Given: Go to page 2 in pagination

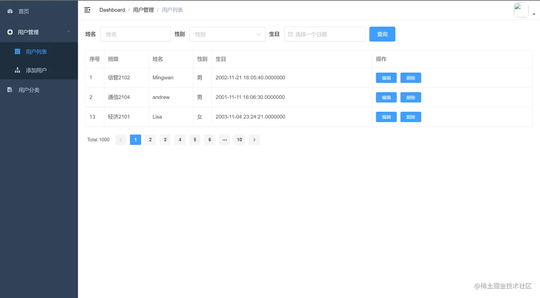Looking at the screenshot, I should pos(150,140).
